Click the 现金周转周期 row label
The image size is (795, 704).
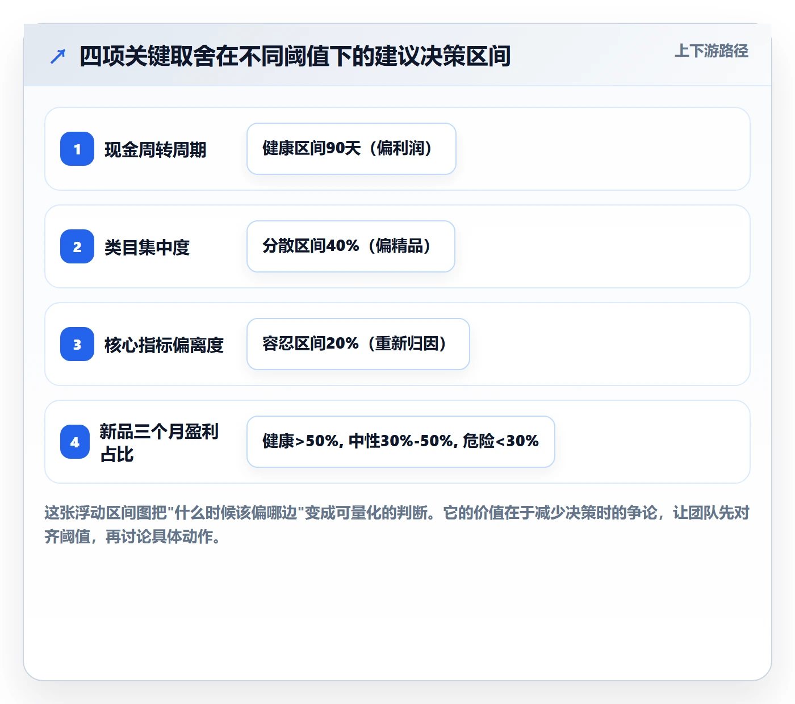click(x=156, y=150)
